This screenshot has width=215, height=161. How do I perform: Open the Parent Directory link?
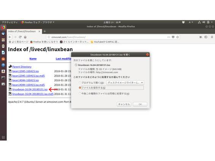coord(22,67)
